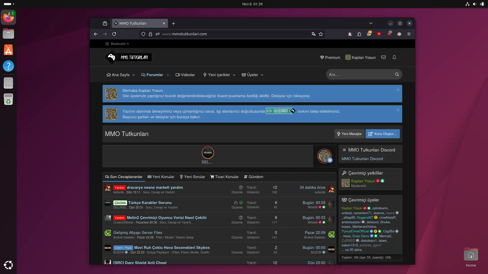Close the Geliştirici rank announcement banner
Image resolution: width=488 pixels, height=274 pixels.
tap(398, 110)
